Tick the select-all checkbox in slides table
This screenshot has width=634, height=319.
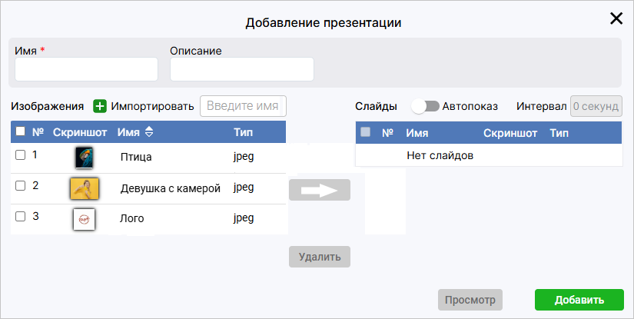[x=366, y=131]
